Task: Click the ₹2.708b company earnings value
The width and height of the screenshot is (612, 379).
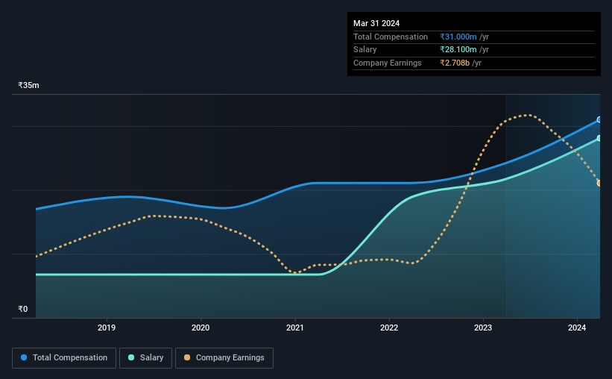Action: pyautogui.click(x=455, y=63)
